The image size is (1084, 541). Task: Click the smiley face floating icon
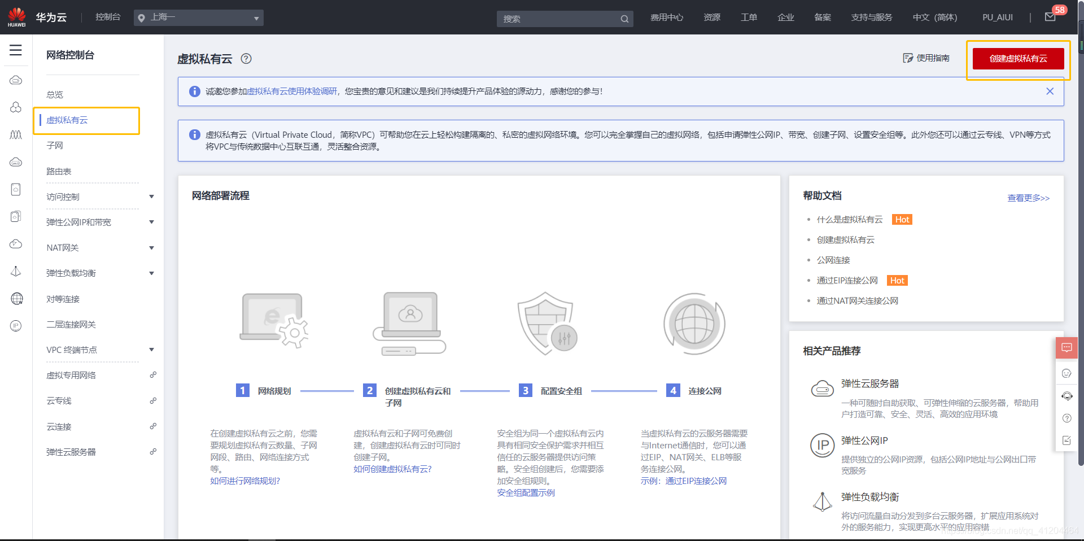[x=1066, y=373]
